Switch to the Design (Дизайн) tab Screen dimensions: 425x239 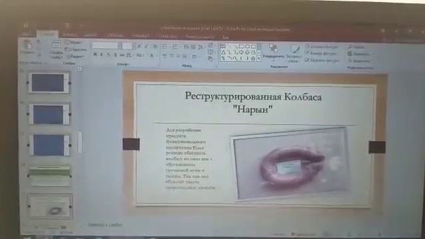pos(90,35)
